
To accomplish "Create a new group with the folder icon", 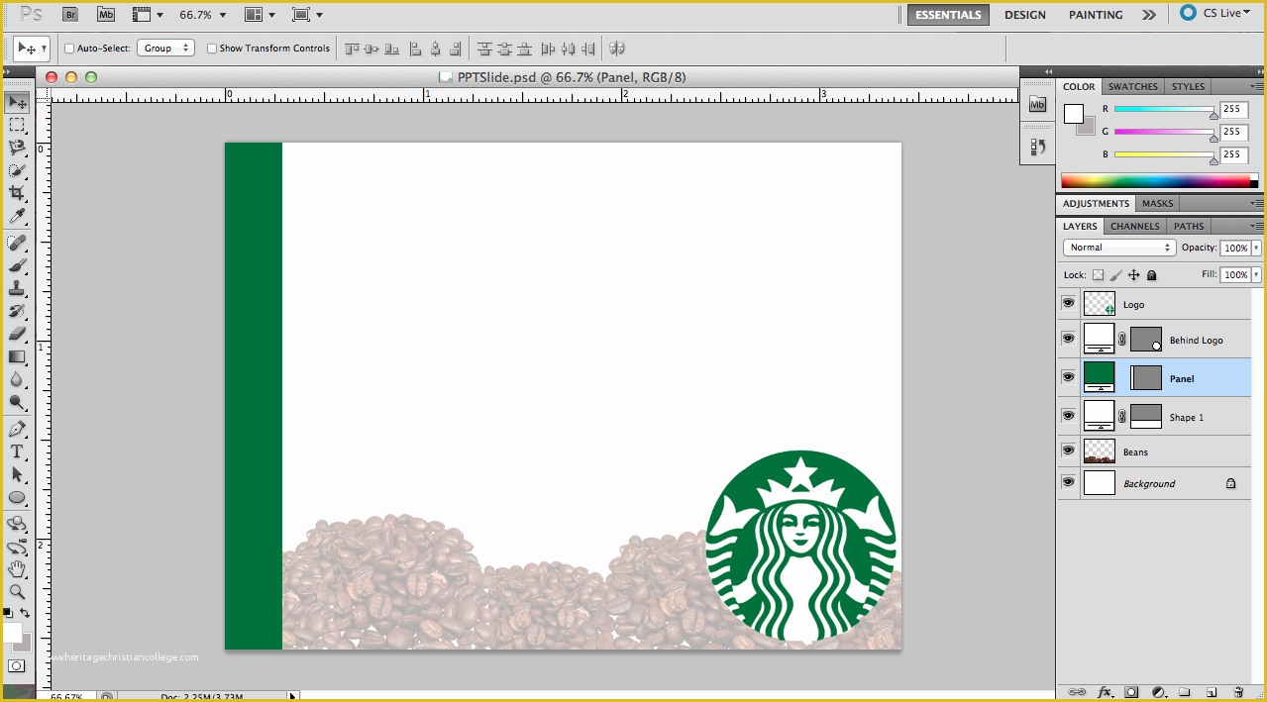I will (1185, 692).
